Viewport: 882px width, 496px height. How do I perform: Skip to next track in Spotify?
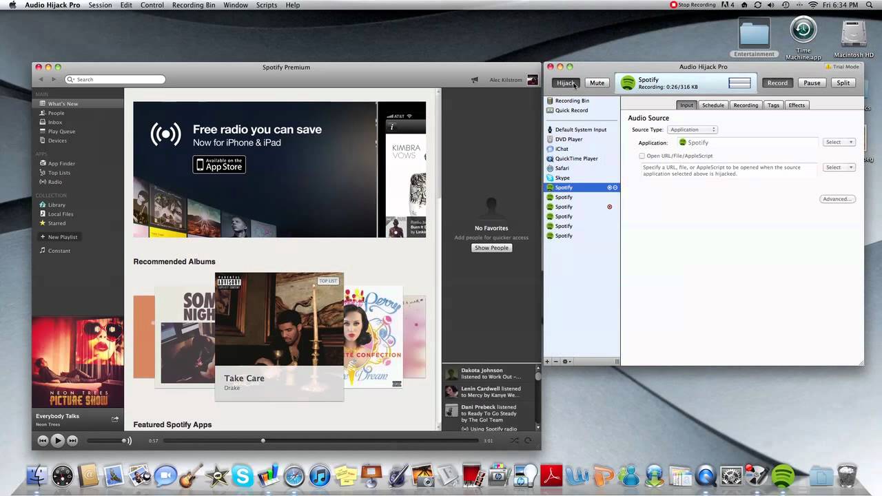72,440
